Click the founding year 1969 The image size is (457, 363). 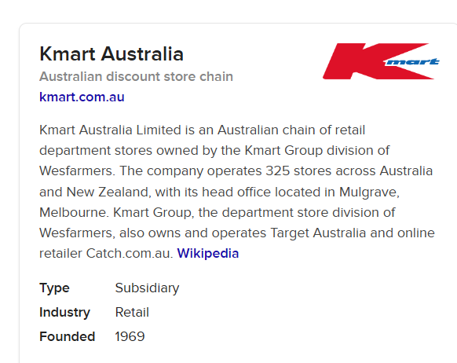130,336
